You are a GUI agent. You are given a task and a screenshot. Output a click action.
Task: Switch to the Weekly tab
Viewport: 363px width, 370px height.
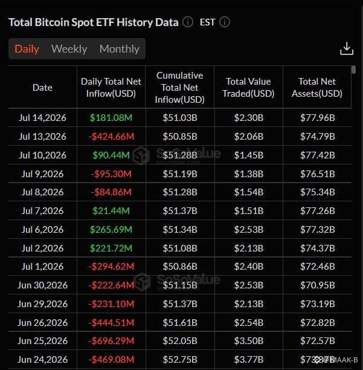tap(69, 49)
